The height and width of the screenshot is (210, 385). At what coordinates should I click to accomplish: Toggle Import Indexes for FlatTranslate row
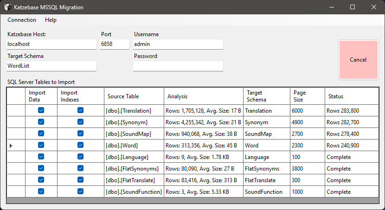click(81, 179)
